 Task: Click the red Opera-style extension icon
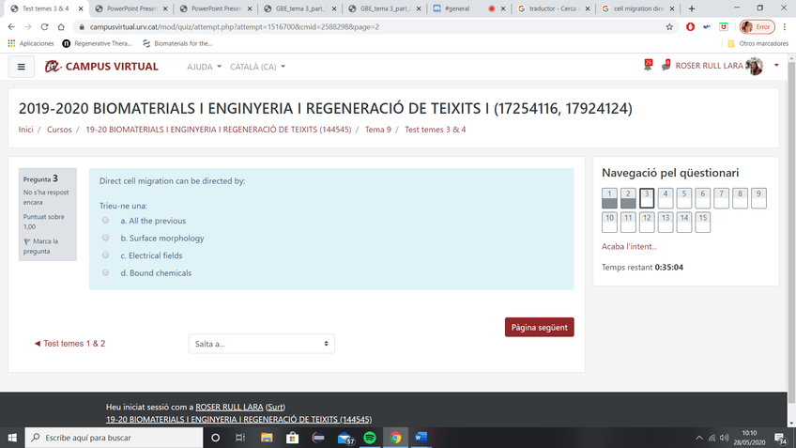pyautogui.click(x=690, y=27)
